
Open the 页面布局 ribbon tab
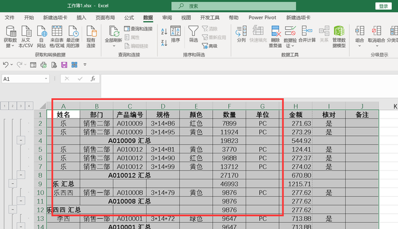pyautogui.click(x=105, y=17)
